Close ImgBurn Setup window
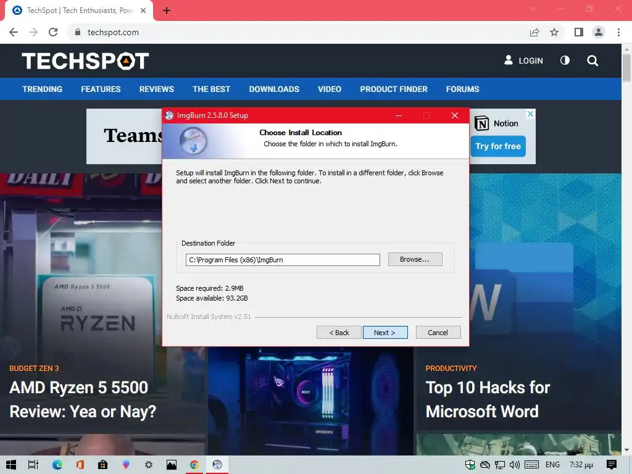632x474 pixels. (455, 115)
